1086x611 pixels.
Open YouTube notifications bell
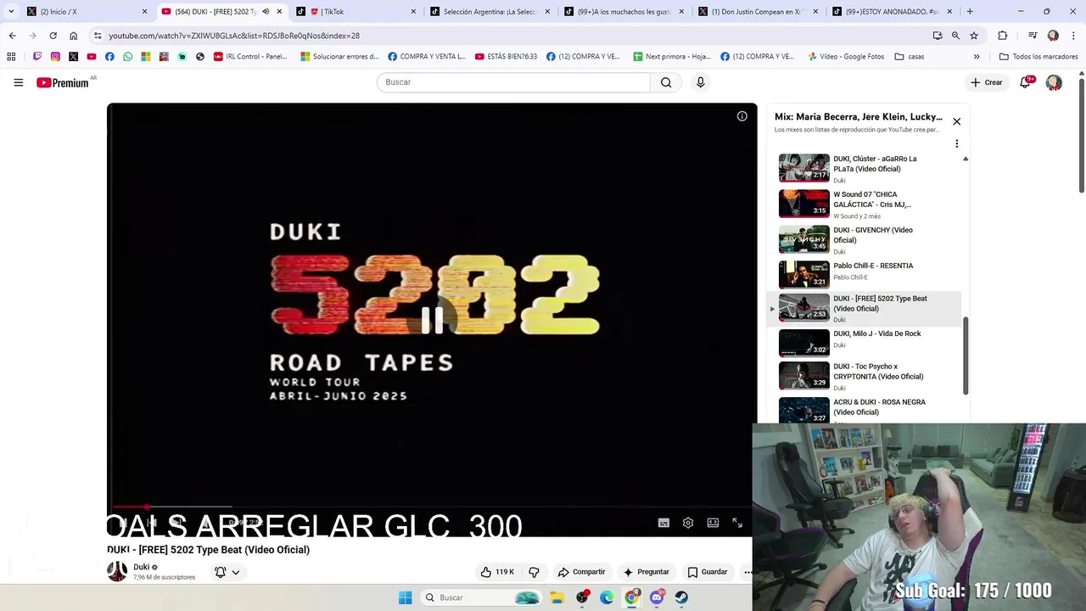pos(1026,82)
